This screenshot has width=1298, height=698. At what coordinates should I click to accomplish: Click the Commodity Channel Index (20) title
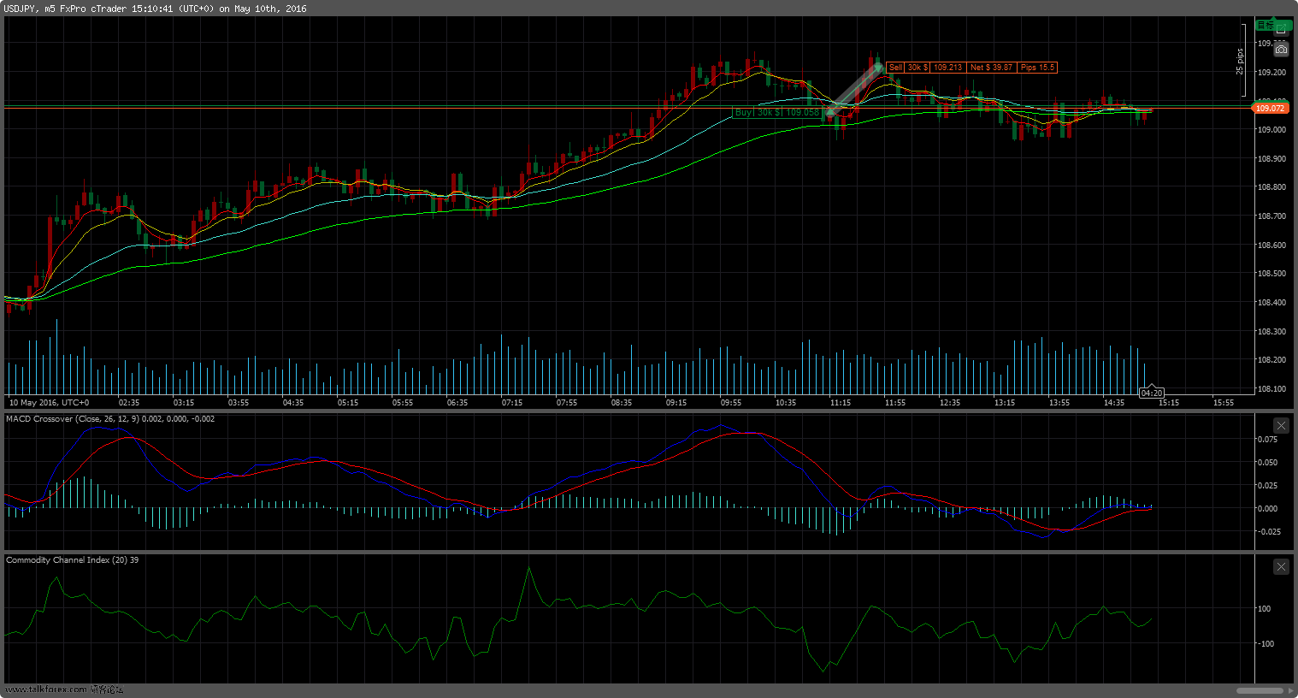tap(72, 560)
